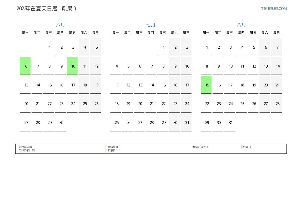Click the 独立日 legend label
Image resolution: width=302 pixels, height=214 pixels.
click(x=247, y=147)
